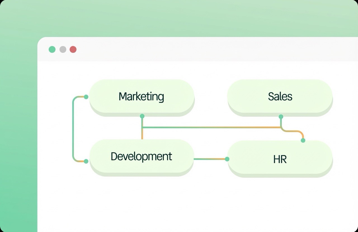
Task: Select the Marketing node
Action: pos(142,96)
